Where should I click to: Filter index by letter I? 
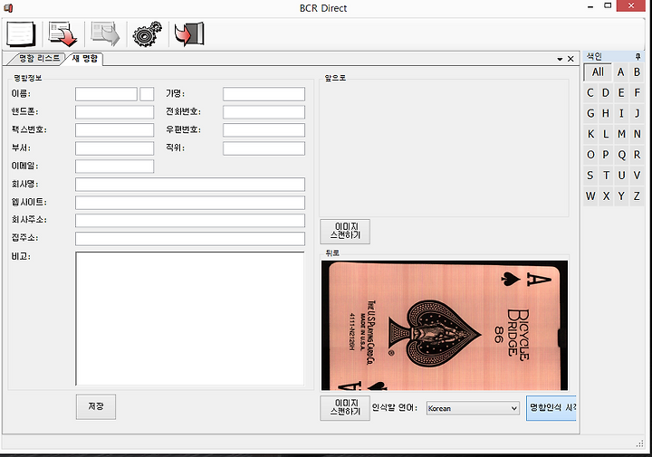click(621, 113)
